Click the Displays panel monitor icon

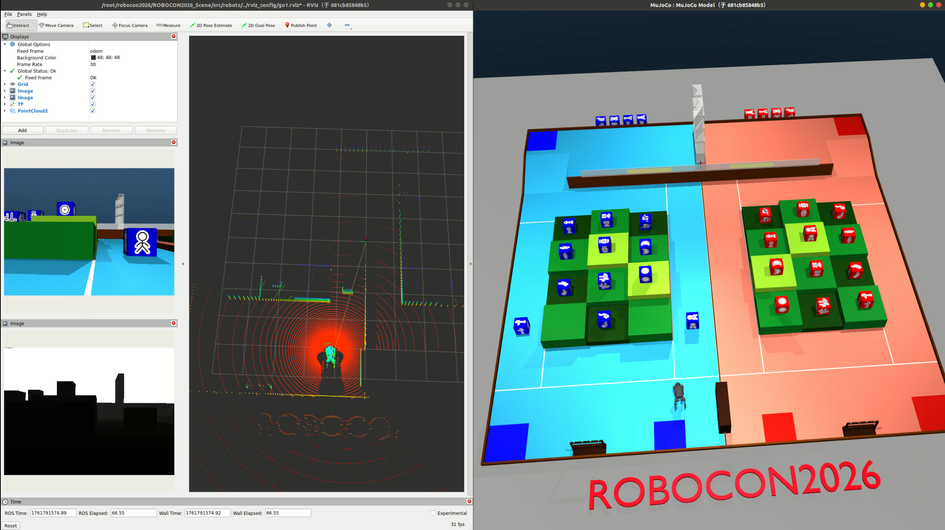pyautogui.click(x=5, y=37)
